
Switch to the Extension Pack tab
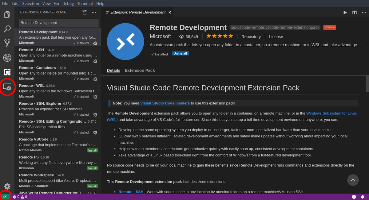pyautogui.click(x=140, y=70)
